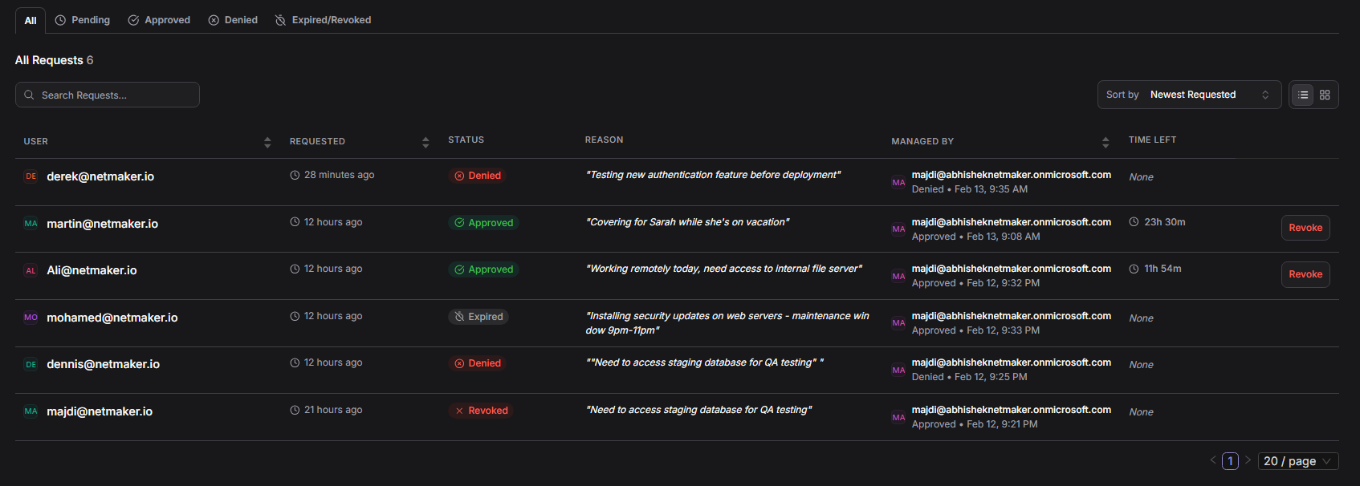Image resolution: width=1360 pixels, height=486 pixels.
Task: Click the Search Requests input field
Action: (108, 95)
